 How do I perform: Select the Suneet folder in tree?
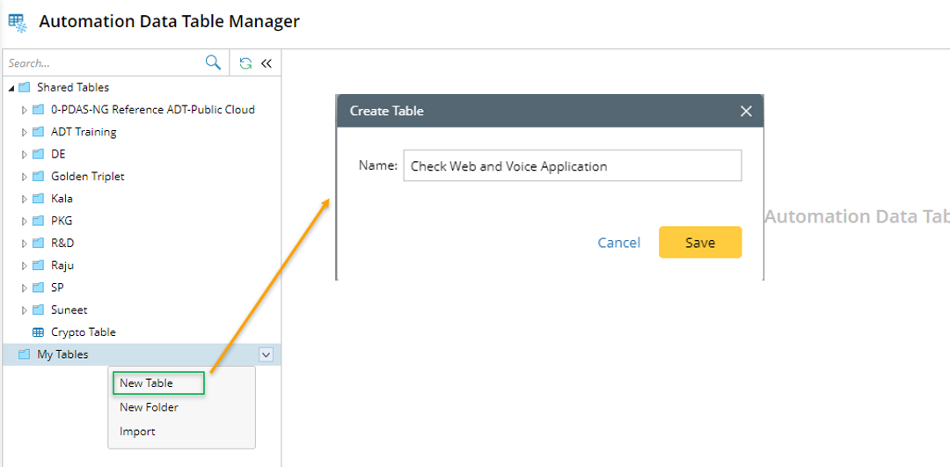pos(69,310)
